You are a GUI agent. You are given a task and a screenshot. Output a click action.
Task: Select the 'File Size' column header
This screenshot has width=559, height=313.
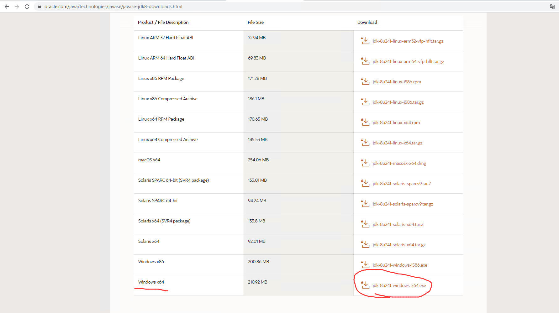pos(256,22)
